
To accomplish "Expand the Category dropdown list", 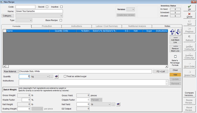I will [39, 16].
